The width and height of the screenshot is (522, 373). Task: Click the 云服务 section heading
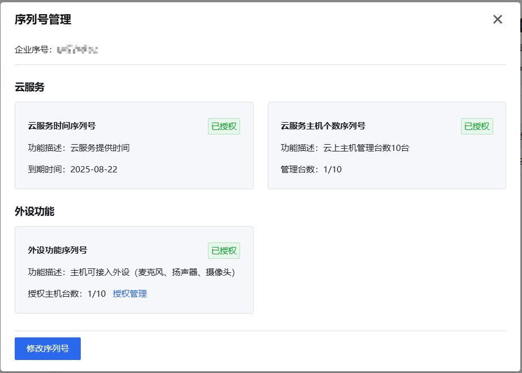coord(29,87)
